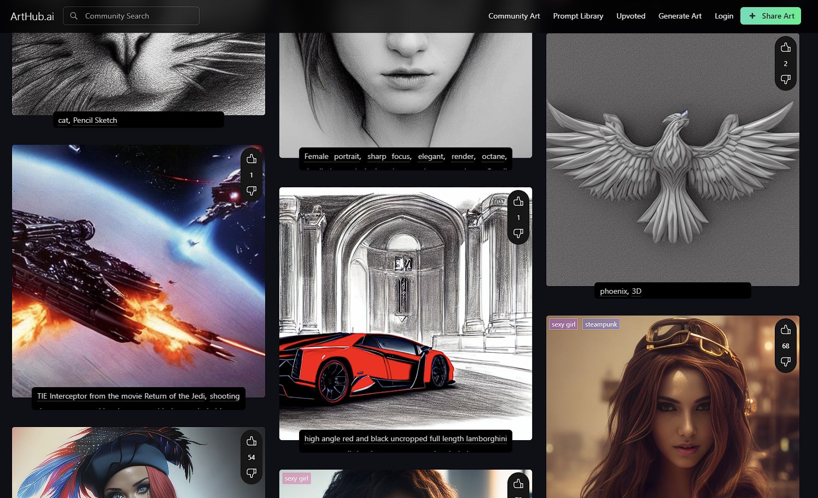Downvote the TIE Interceptor image

(252, 191)
